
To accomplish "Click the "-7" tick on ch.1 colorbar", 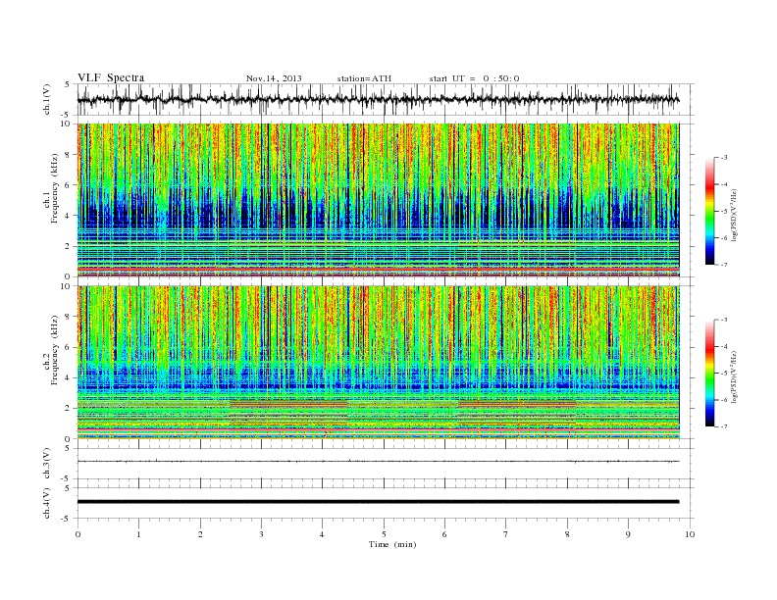I will coord(723,265).
